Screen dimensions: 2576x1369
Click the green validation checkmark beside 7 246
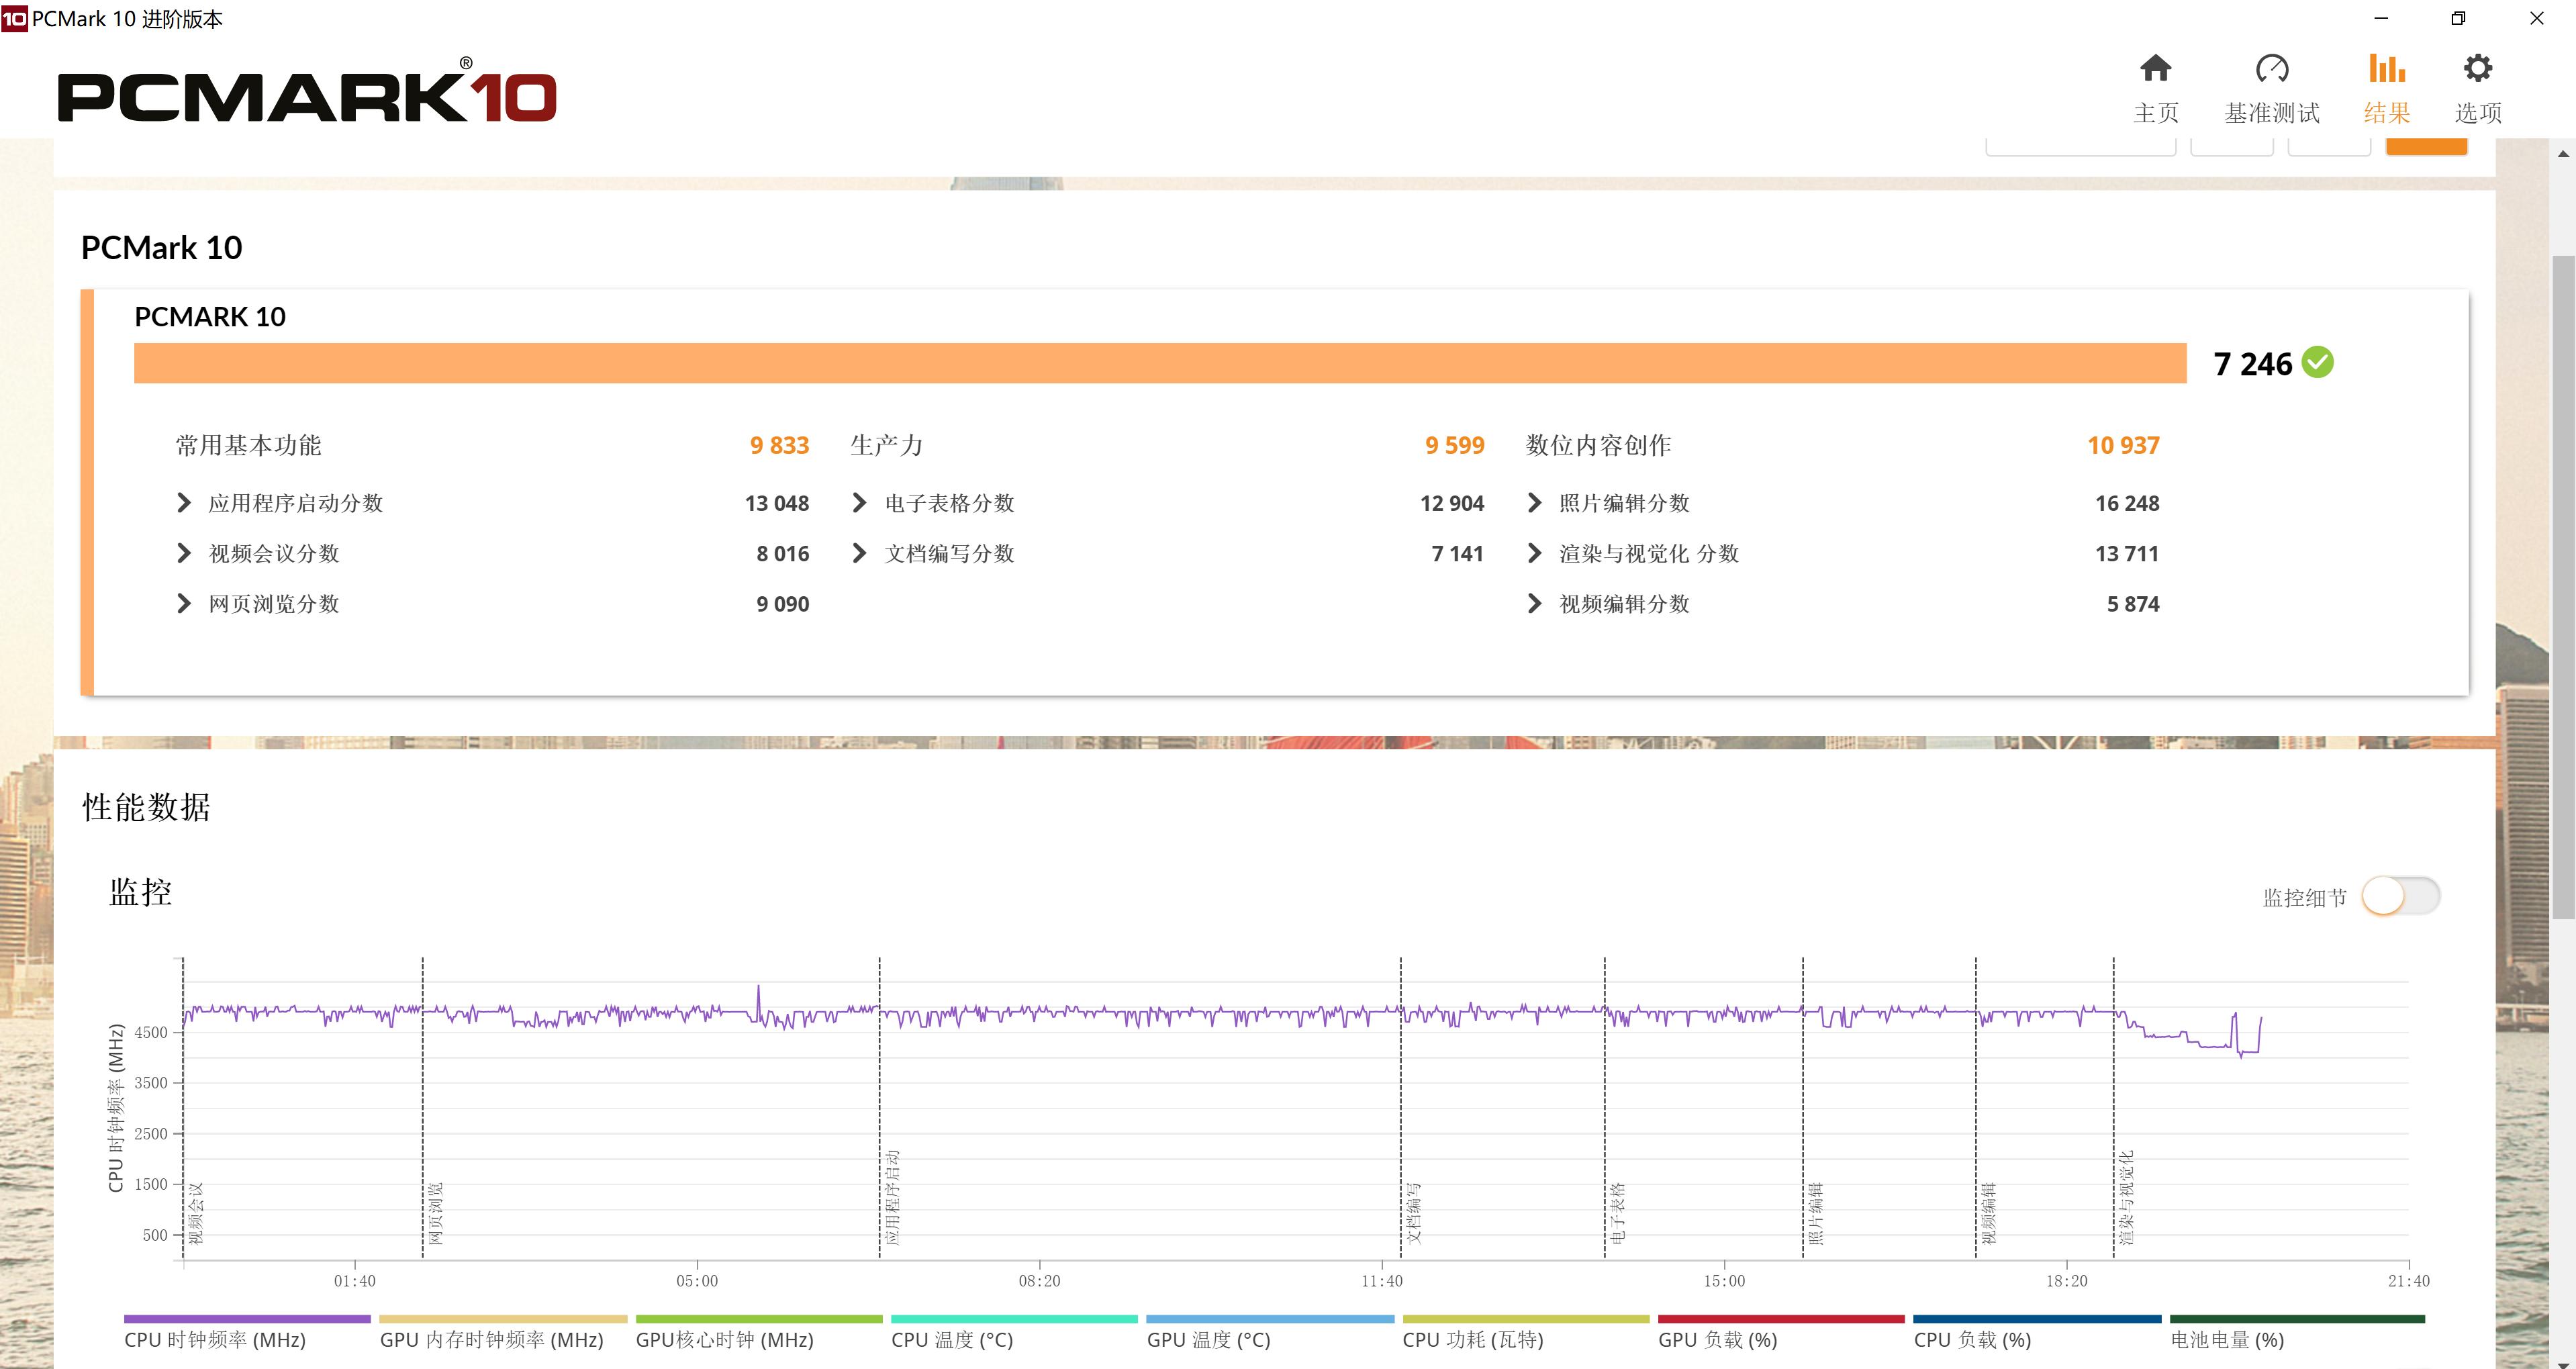click(2317, 362)
